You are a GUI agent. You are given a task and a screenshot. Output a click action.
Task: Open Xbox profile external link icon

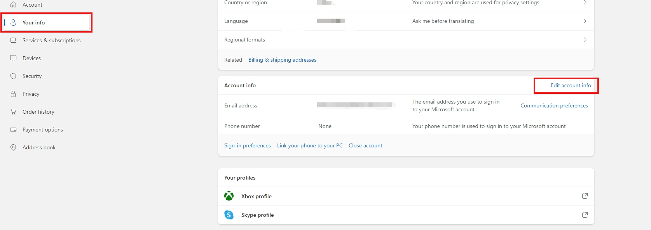(585, 196)
